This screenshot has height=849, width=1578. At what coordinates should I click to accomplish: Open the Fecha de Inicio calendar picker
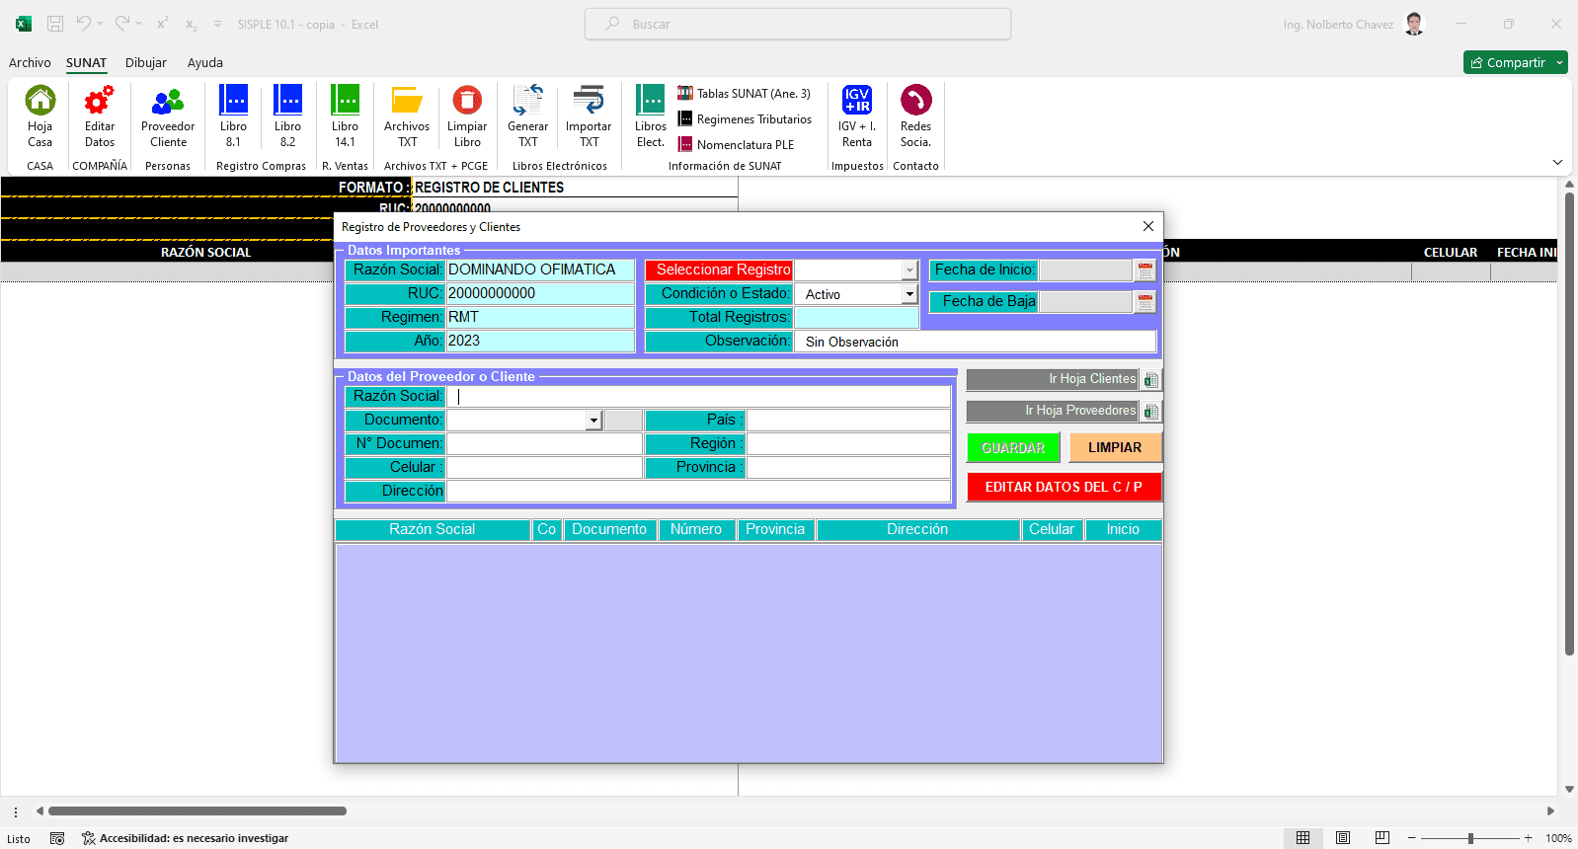pyautogui.click(x=1145, y=270)
